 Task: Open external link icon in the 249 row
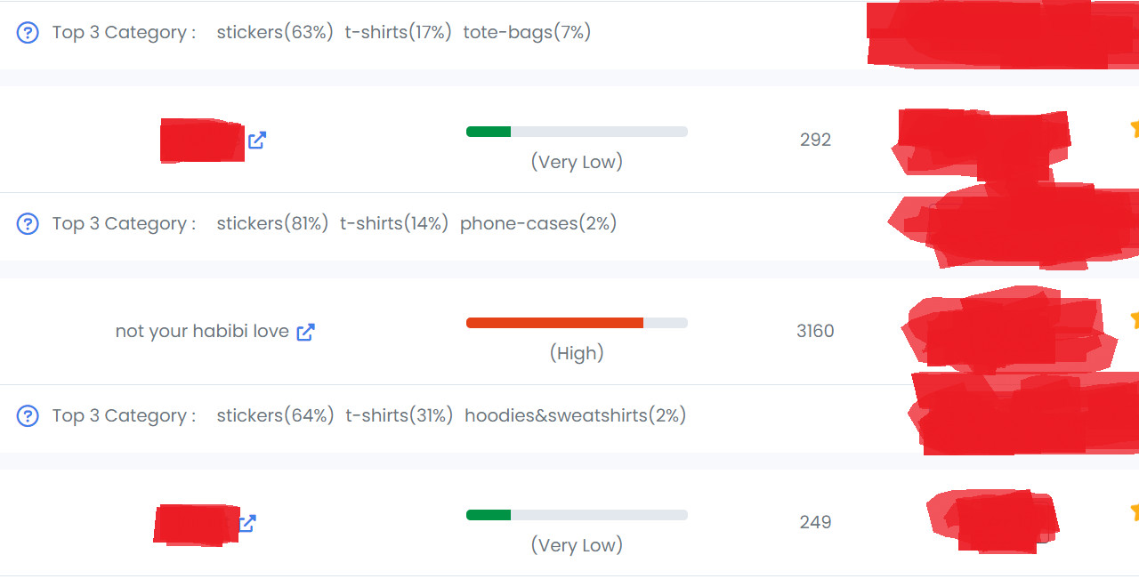pos(248,523)
